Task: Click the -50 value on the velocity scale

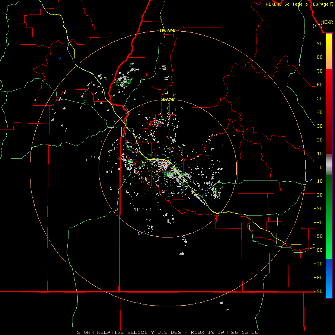Action: [318, 236]
